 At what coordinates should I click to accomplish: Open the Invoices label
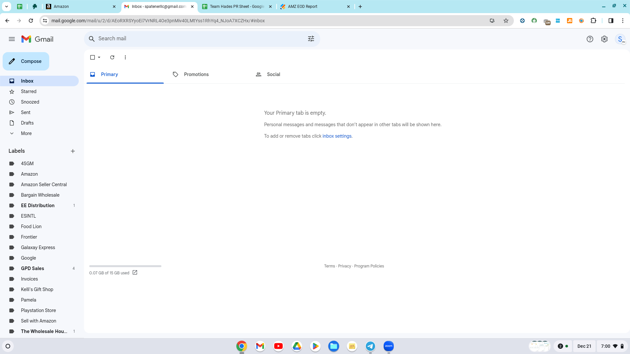(39, 279)
